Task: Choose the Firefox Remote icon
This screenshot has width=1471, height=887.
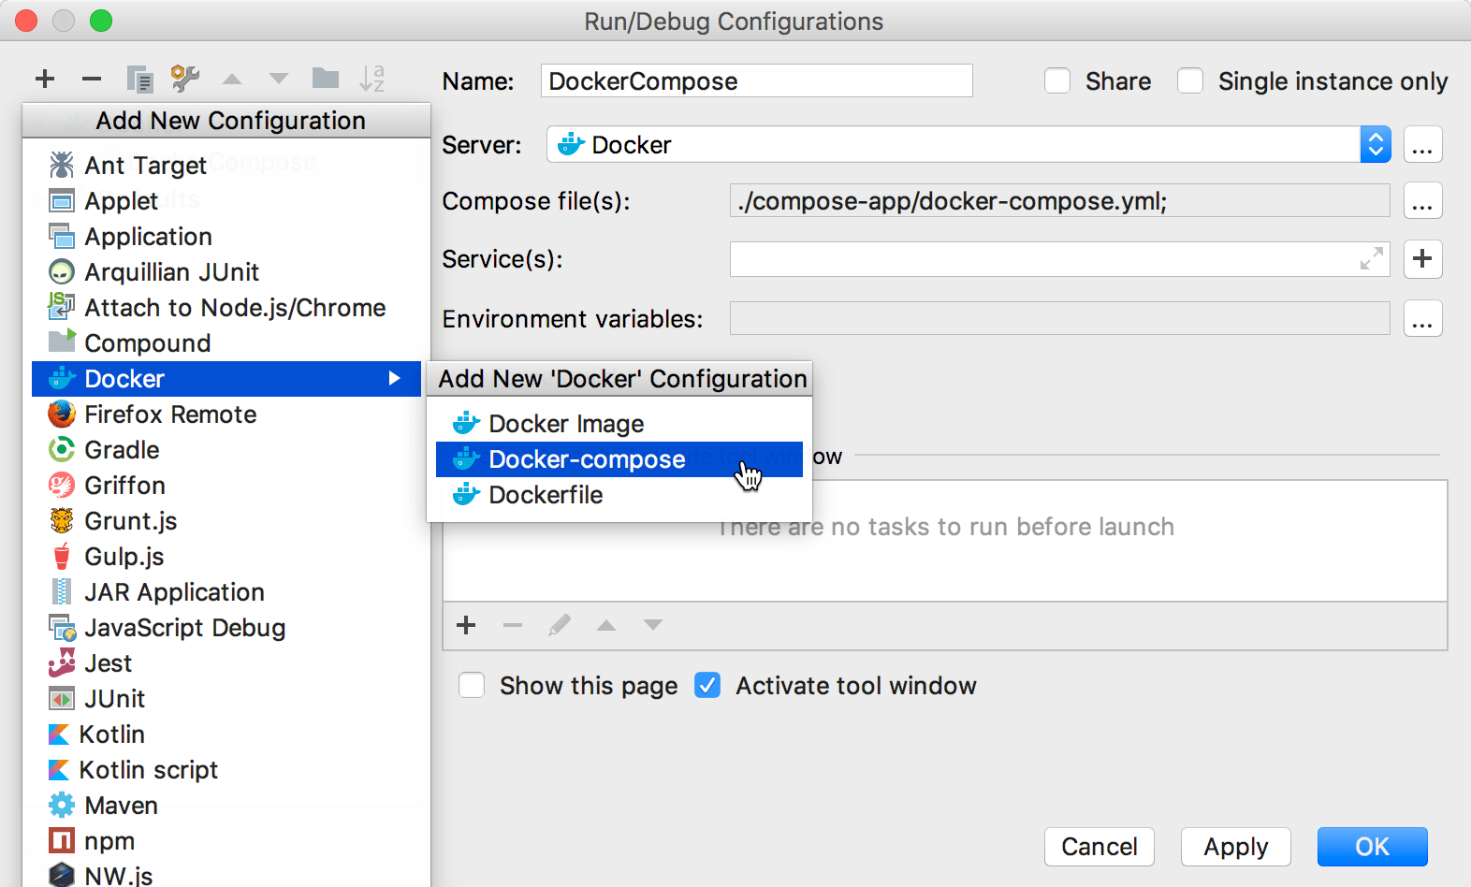Action: point(61,414)
